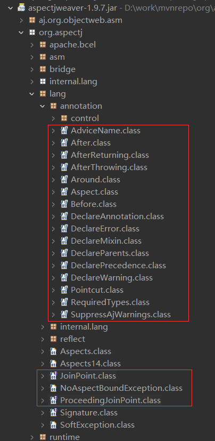Click the apache.bcel package icon
Screen dimensions: 215x441
coord(43,45)
